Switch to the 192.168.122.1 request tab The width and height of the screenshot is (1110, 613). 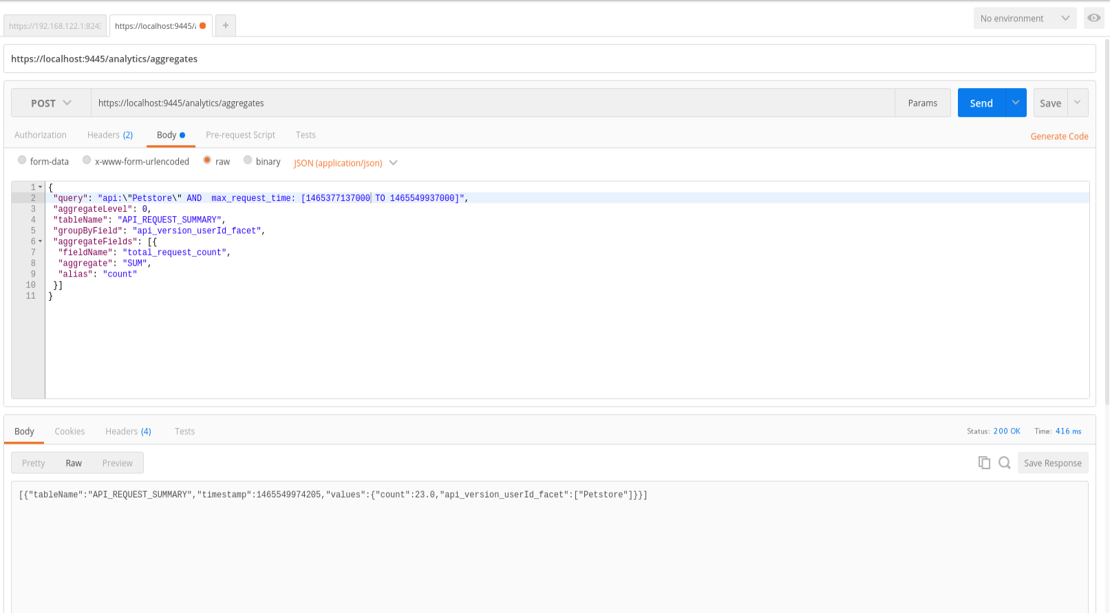pyautogui.click(x=55, y=26)
